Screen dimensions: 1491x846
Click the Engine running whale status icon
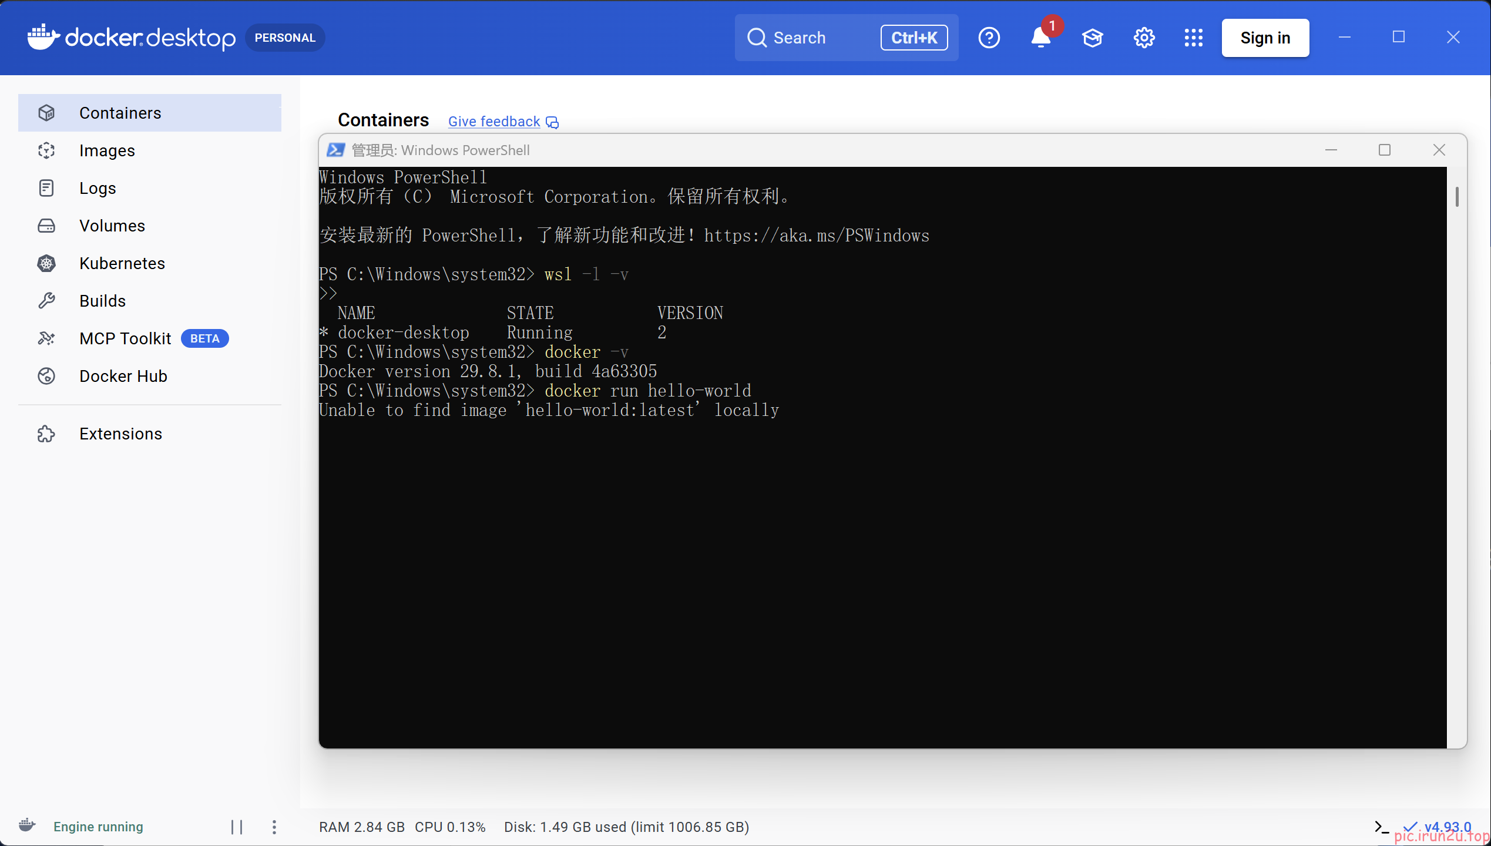point(27,825)
